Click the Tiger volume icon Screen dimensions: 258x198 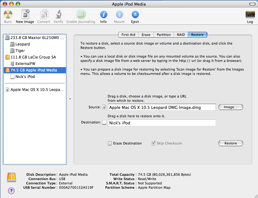(12, 50)
